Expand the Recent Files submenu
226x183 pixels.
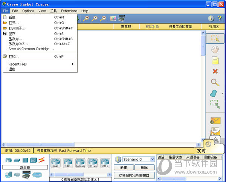click(x=39, y=64)
